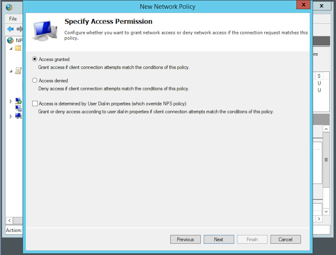Screen dimensions: 336x255
Task: Click the Previous button
Action: pos(185,240)
